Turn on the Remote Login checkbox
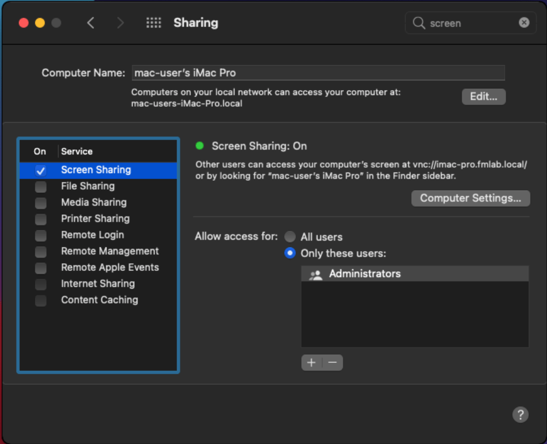Image resolution: width=547 pixels, height=444 pixels. click(41, 236)
